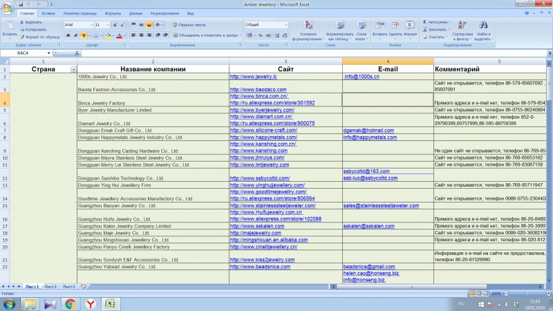Expand the Name Box R4C4 dropdown
Viewport: 553px width, 311px height.
(x=48, y=53)
